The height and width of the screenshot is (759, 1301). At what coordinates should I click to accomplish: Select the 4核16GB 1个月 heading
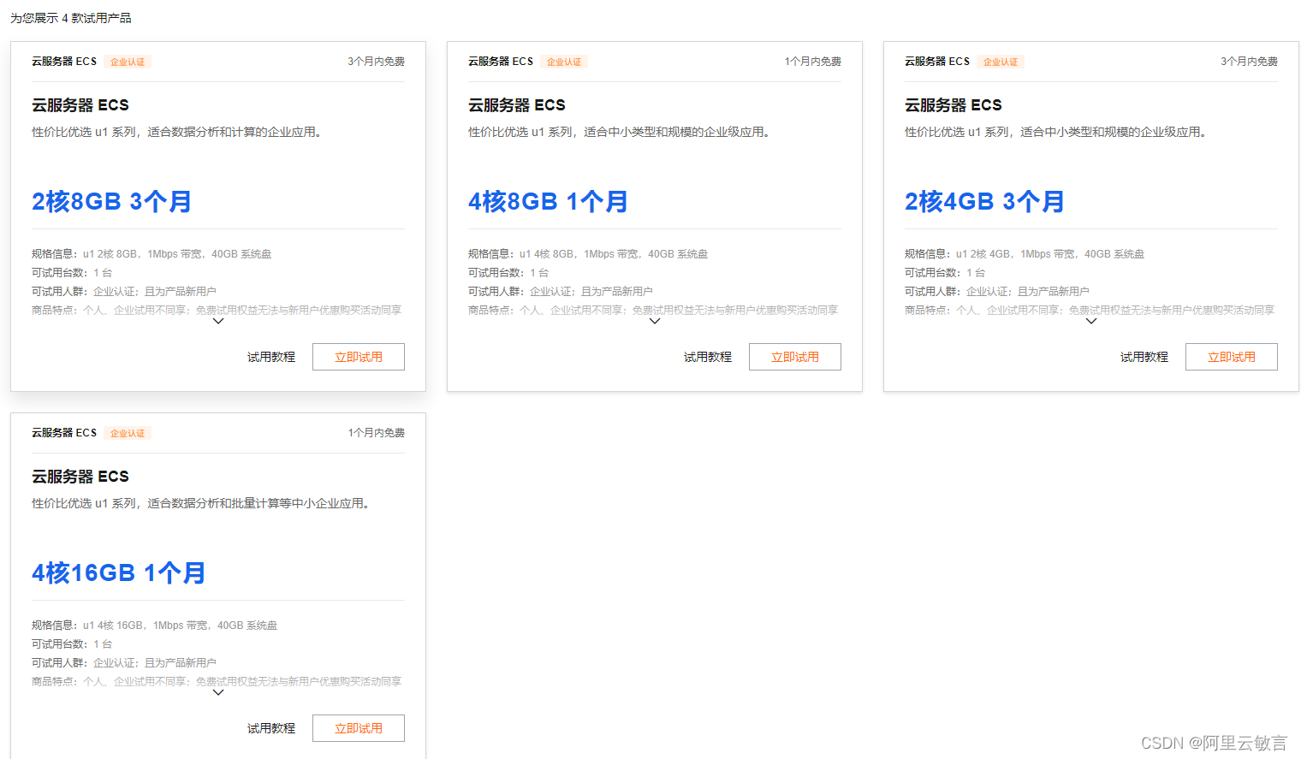[118, 573]
